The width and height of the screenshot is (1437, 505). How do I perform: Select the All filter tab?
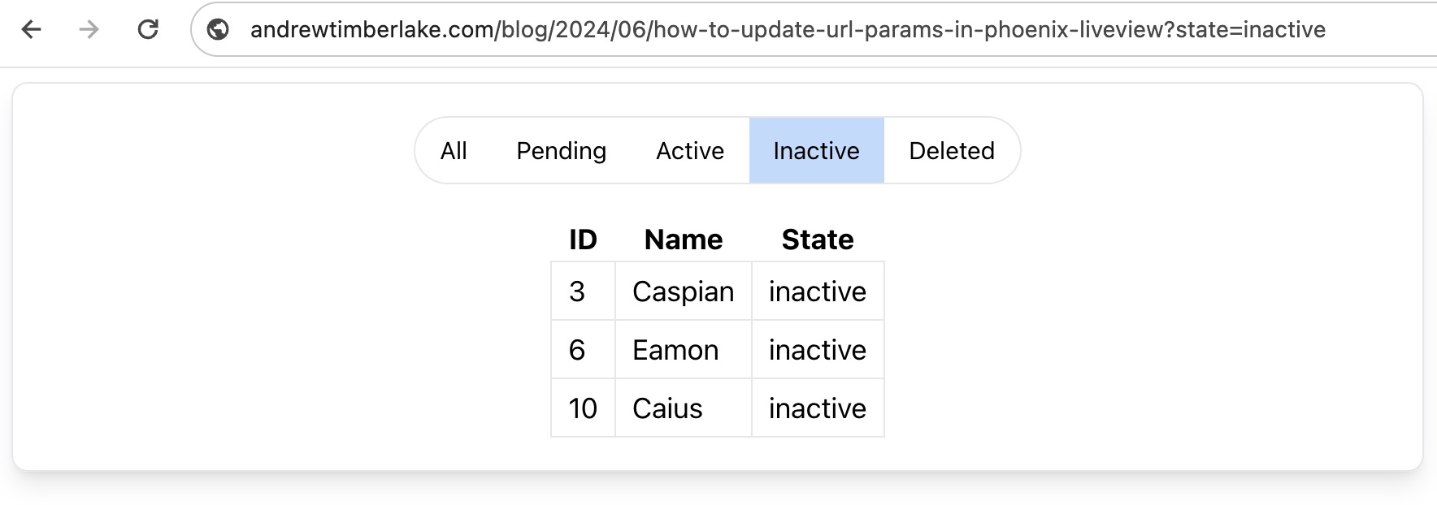click(x=454, y=151)
